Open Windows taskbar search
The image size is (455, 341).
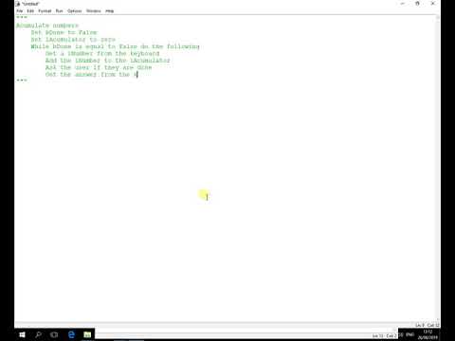click(39, 334)
